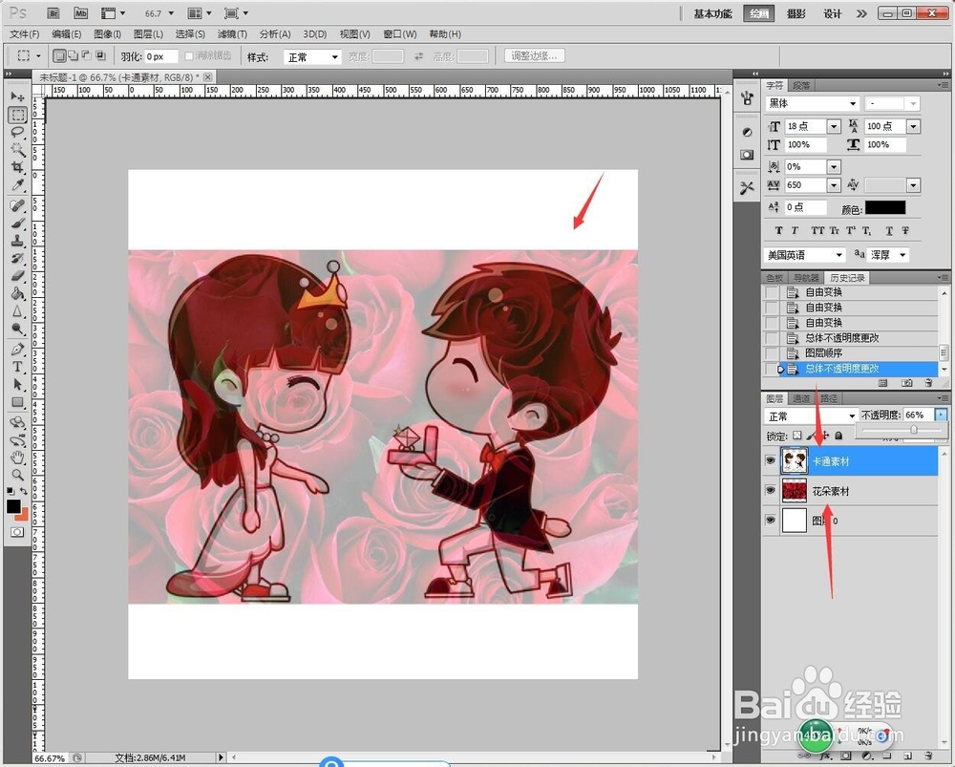Apply faux bold text style
The height and width of the screenshot is (767, 955).
point(778,231)
